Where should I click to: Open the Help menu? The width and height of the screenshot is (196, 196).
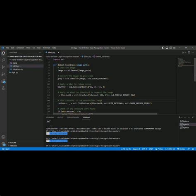[54, 48]
